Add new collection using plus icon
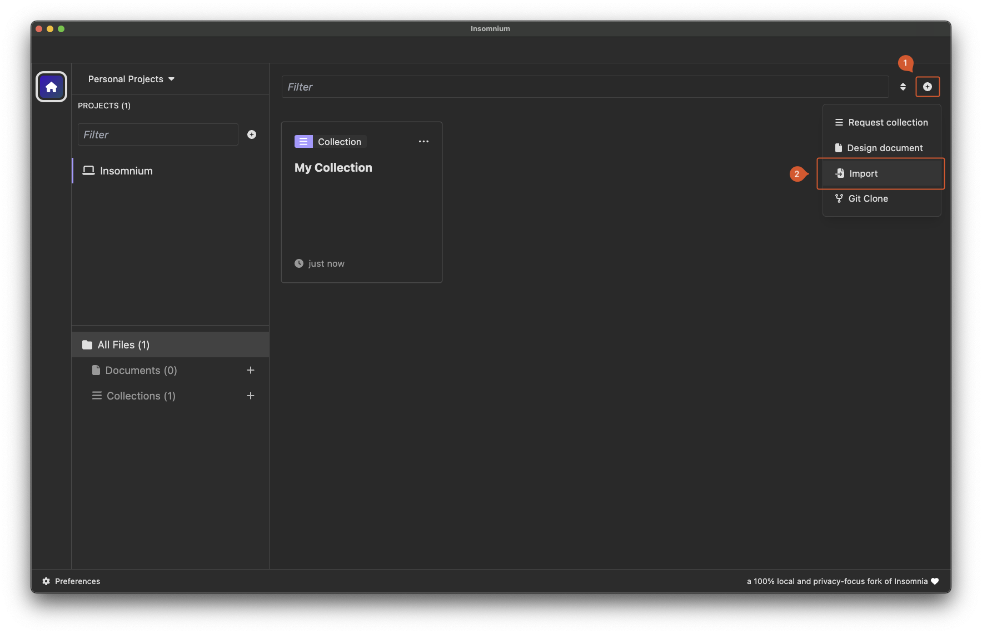 point(251,396)
